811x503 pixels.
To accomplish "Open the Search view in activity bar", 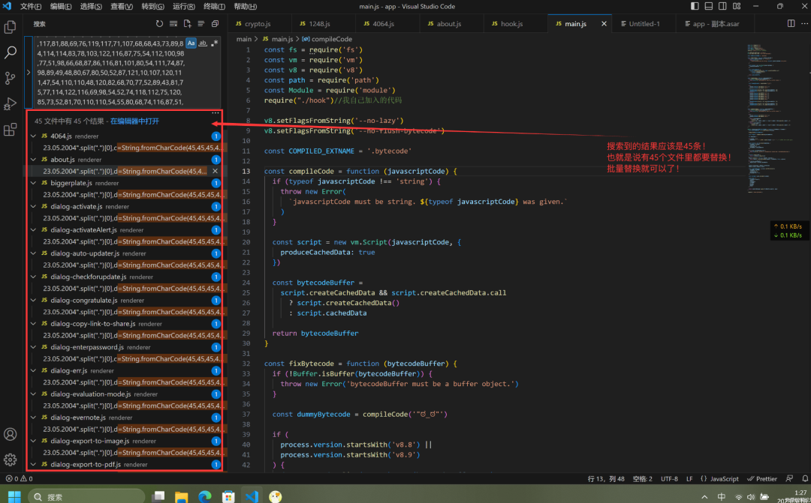I will (10, 52).
